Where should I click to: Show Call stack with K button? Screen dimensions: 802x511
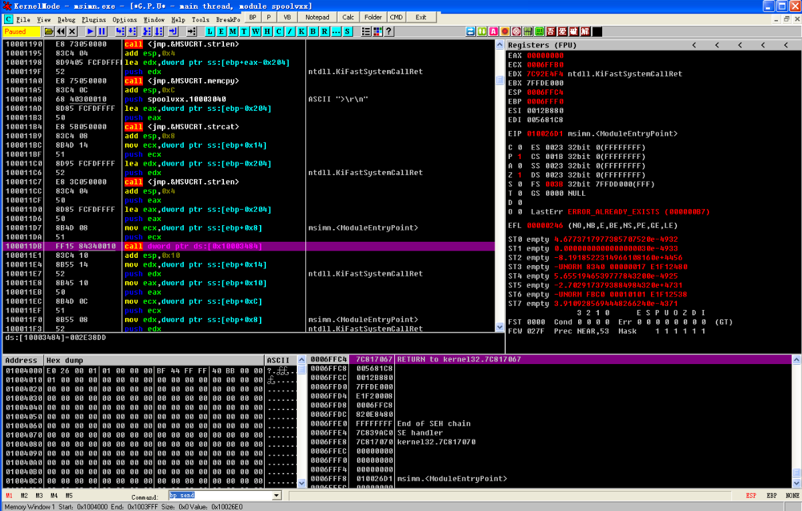[x=301, y=31]
